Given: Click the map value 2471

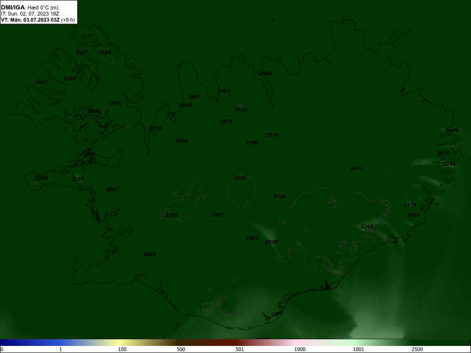Looking at the screenshot, I should [357, 168].
